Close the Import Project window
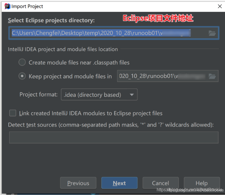This screenshot has height=195, width=225. pyautogui.click(x=220, y=6)
